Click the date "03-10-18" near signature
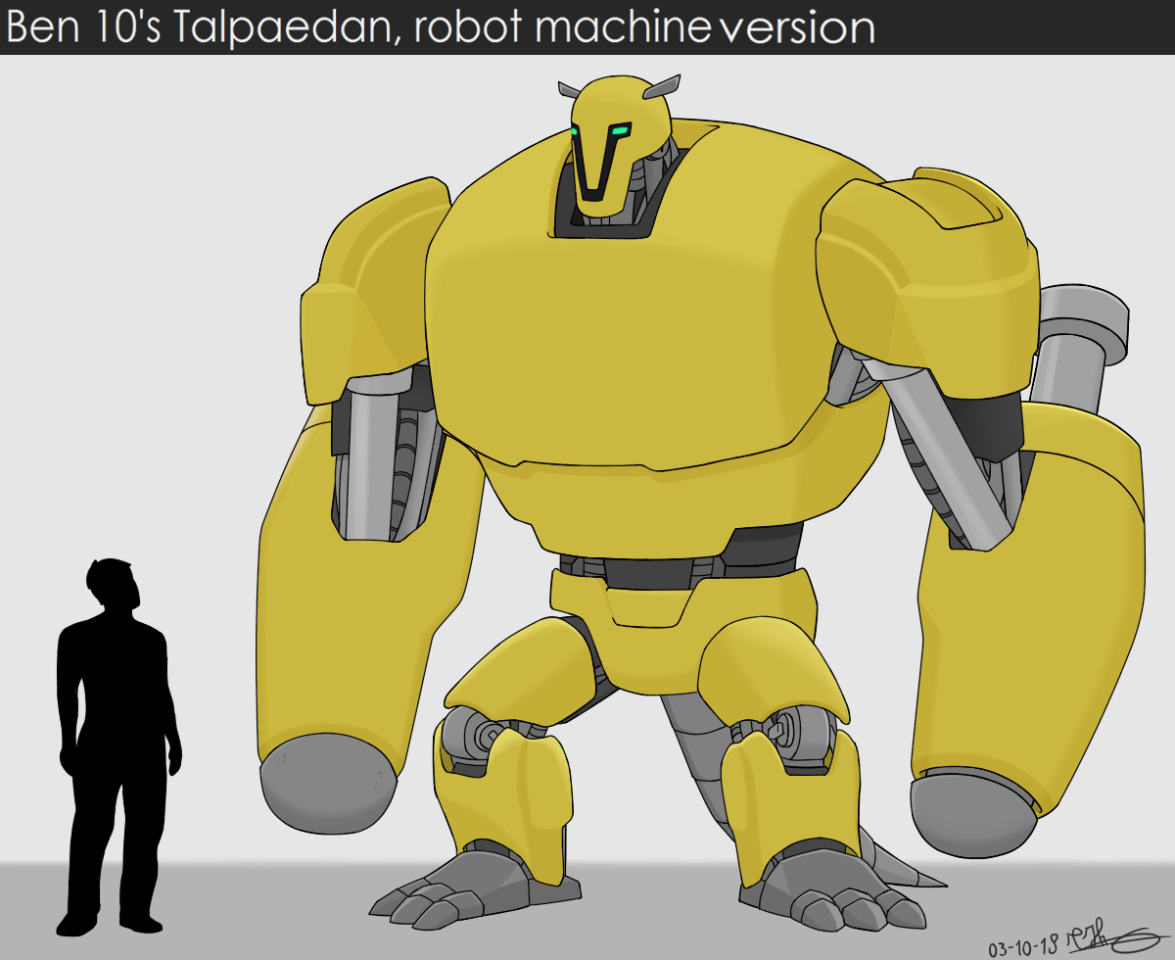Screen dimensions: 1175x960 1025,947
